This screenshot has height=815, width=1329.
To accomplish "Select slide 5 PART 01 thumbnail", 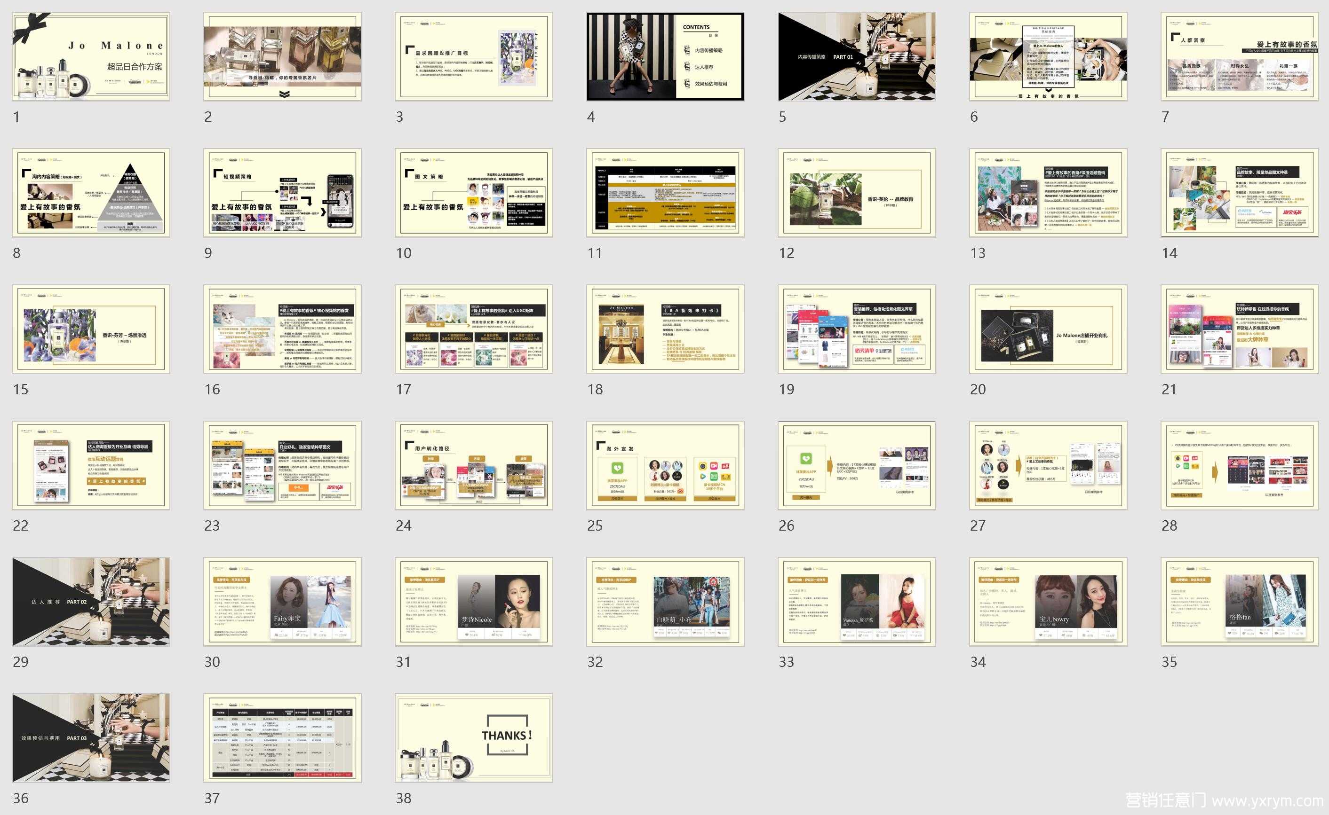I will 857,56.
